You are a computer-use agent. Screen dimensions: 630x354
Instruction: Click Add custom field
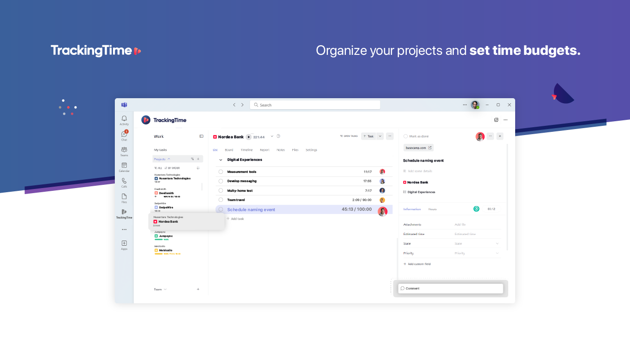417,264
